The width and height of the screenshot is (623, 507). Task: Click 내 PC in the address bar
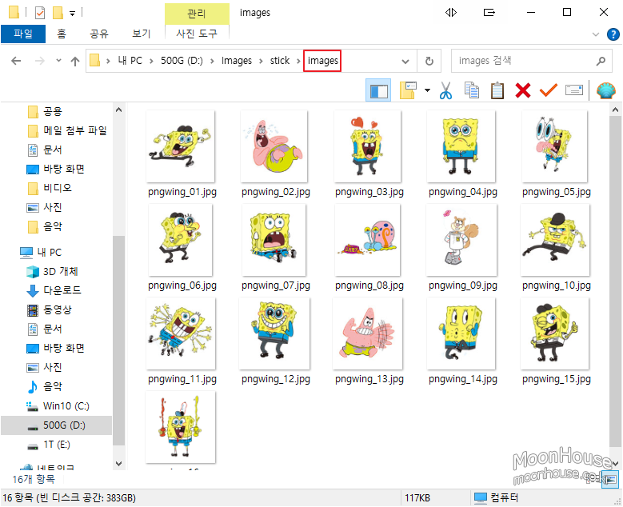point(130,61)
